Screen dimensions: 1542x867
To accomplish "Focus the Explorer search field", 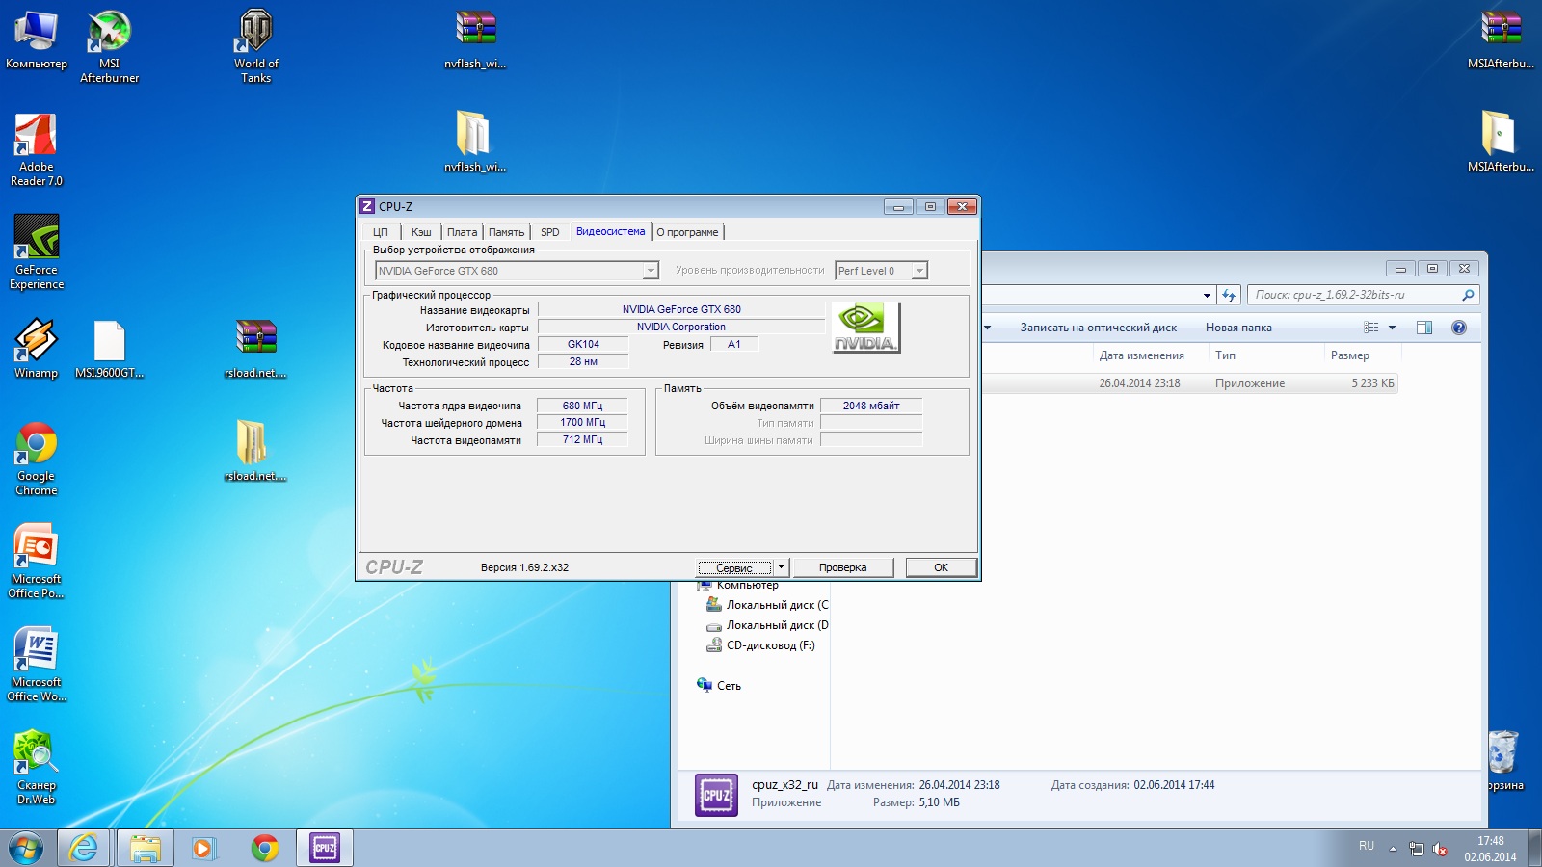I will pos(1363,295).
